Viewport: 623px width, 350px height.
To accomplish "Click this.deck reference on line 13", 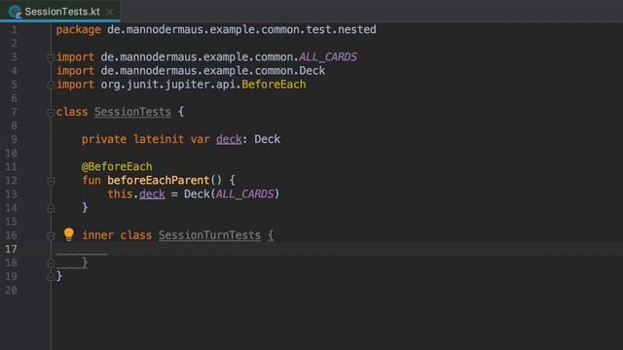I will pos(136,194).
